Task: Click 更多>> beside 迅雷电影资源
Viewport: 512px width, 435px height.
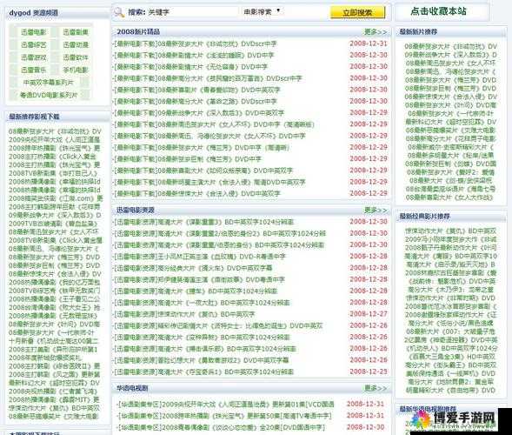Action: coord(376,211)
